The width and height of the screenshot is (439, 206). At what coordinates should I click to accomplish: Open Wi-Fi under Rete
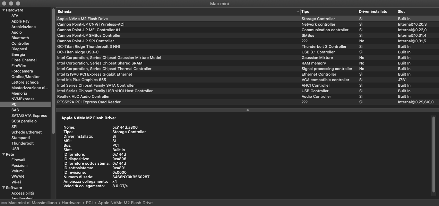pos(16,182)
